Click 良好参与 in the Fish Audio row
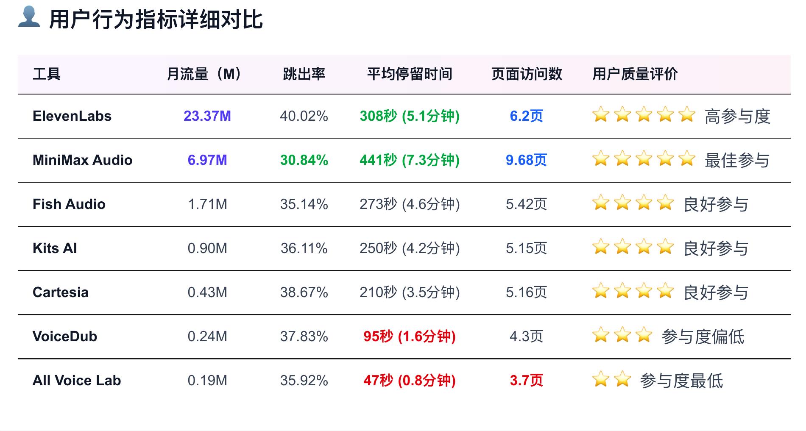 tap(716, 205)
